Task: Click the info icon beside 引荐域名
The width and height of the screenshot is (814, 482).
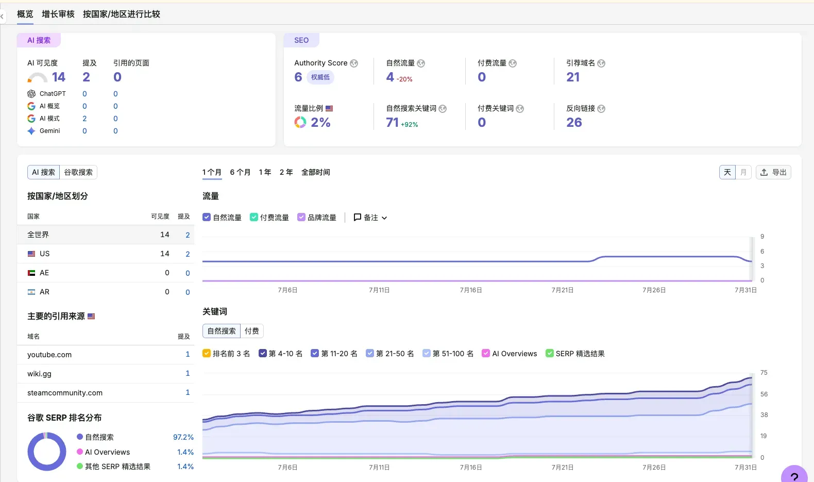Action: click(x=601, y=63)
